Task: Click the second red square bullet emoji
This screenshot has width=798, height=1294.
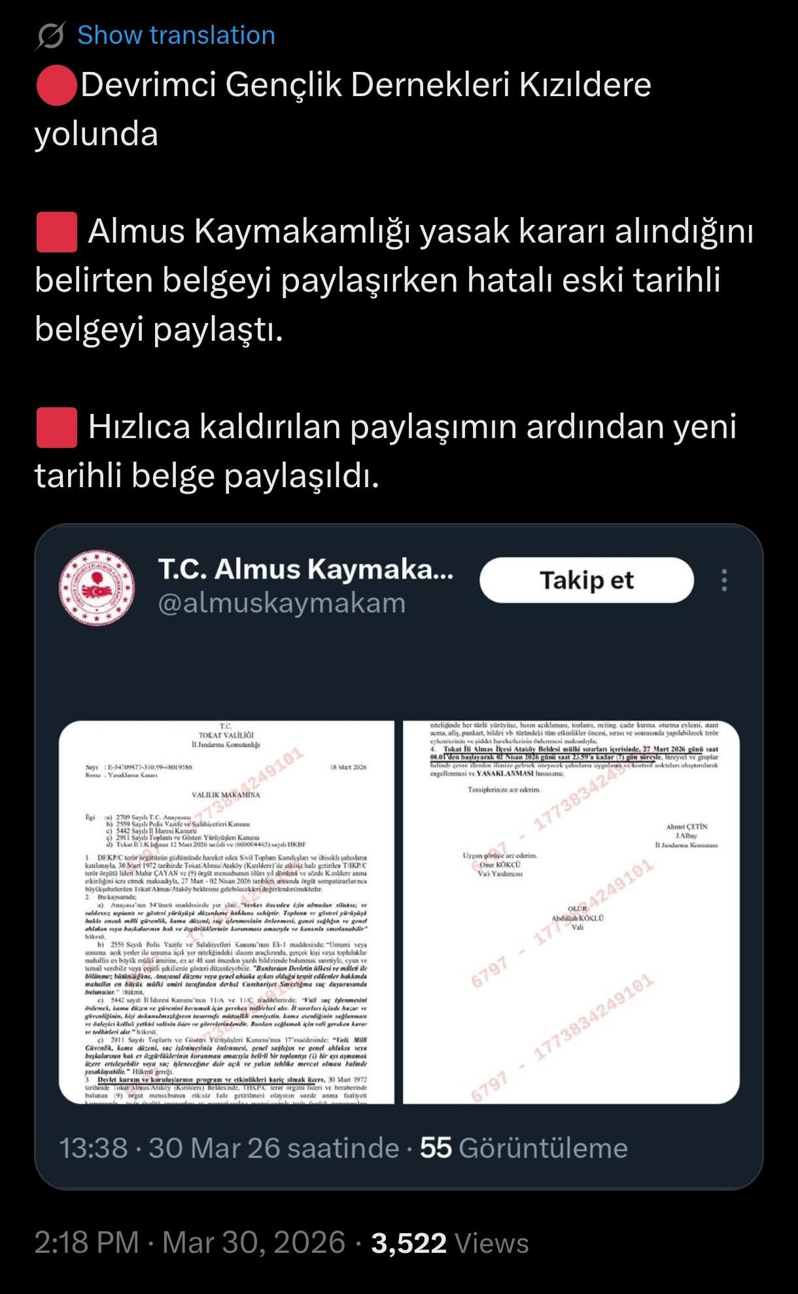Action: coord(56,427)
